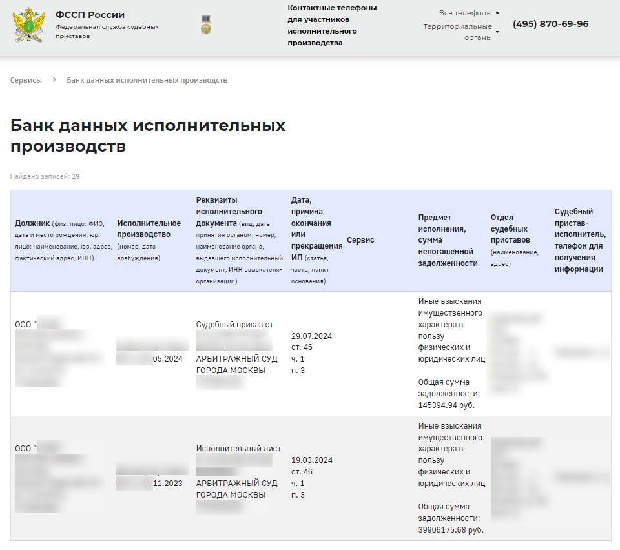
Task: Click the debt amount 145394.94 руб.
Action: [x=446, y=405]
